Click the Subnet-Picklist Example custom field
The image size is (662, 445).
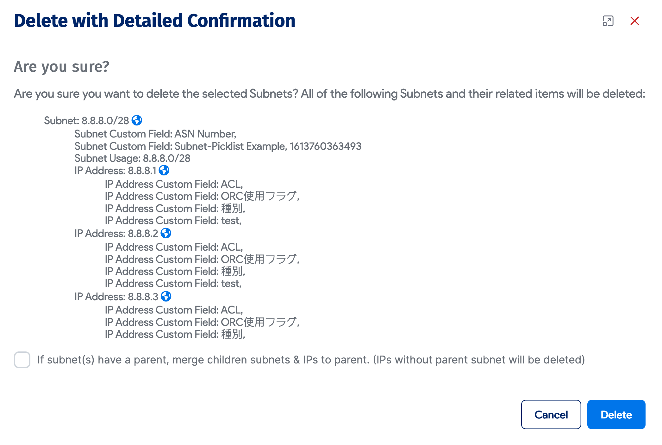pos(218,146)
